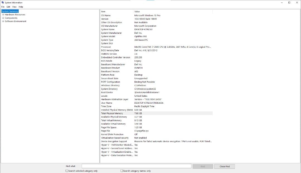Click value C:\pagefile.sys

(141, 131)
